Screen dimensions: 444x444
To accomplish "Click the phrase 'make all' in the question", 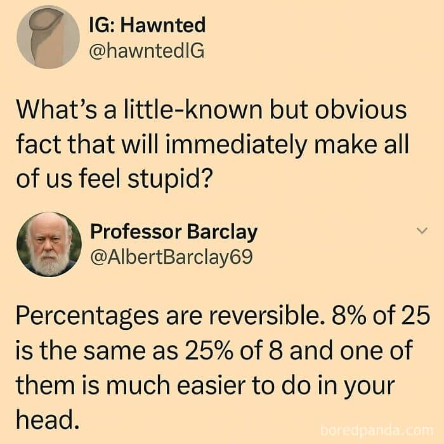I will pos(362,144).
